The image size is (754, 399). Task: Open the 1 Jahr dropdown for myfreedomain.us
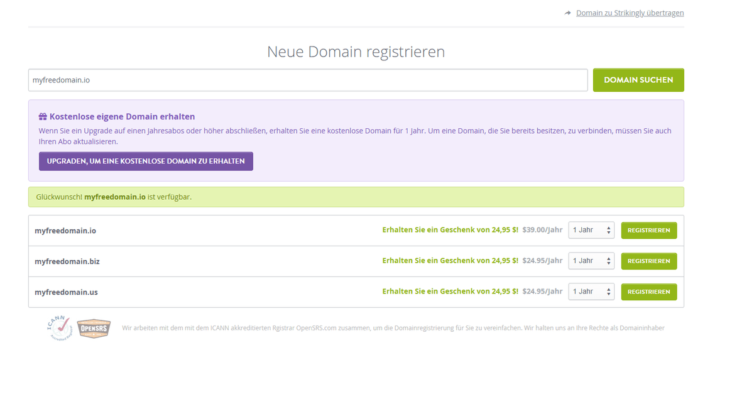tap(589, 292)
